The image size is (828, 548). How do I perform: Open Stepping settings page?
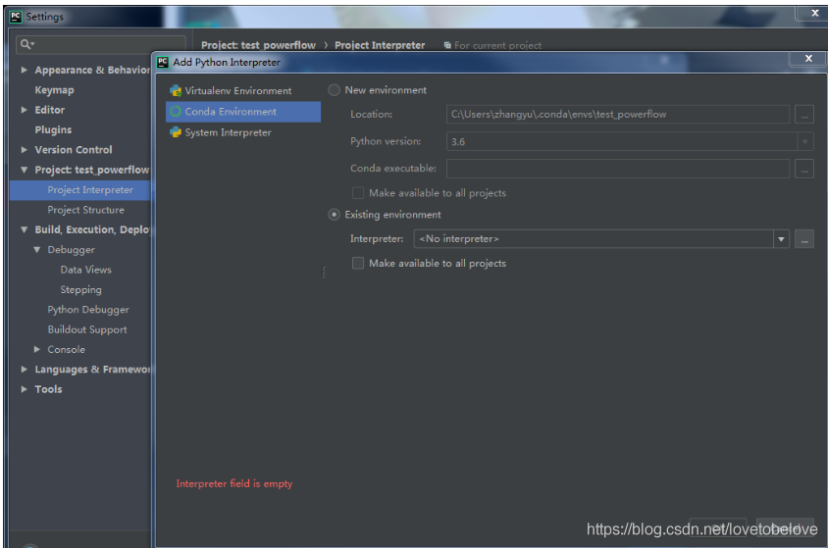click(80, 289)
